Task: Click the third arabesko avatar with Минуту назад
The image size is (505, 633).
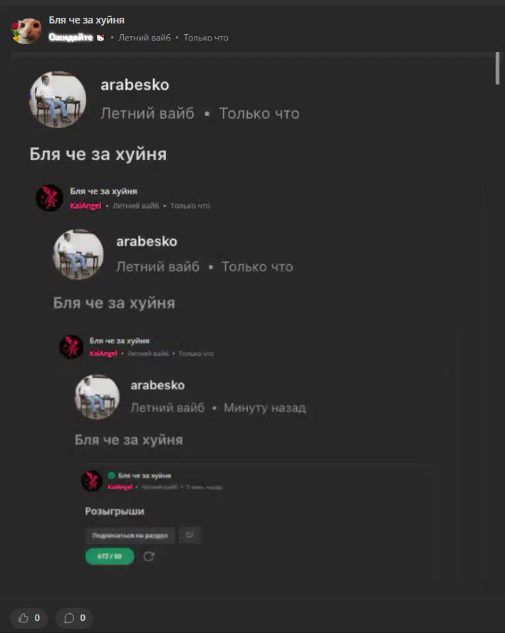Action: point(97,397)
